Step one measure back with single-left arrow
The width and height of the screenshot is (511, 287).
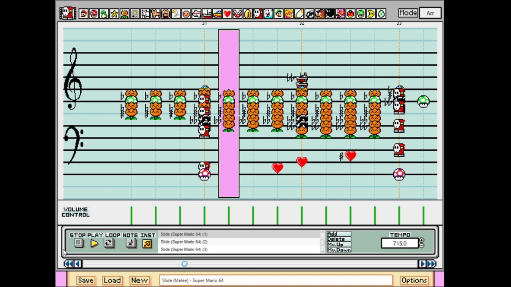tap(78, 263)
